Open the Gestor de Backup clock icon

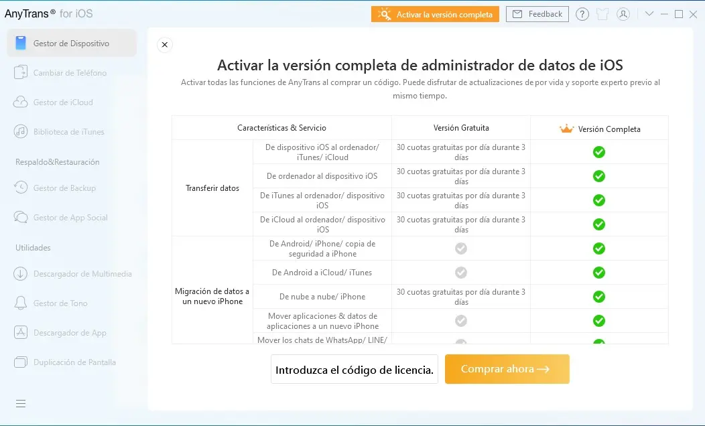pos(21,188)
